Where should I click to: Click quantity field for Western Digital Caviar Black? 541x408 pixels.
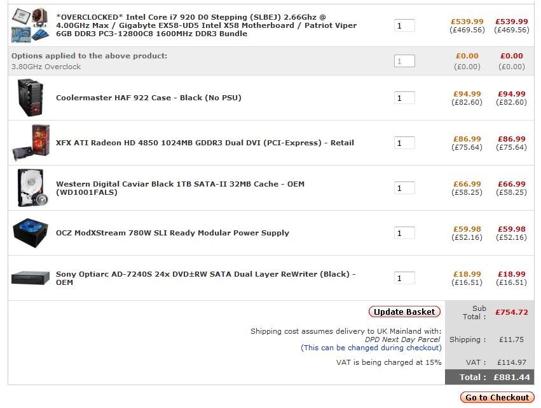point(404,188)
